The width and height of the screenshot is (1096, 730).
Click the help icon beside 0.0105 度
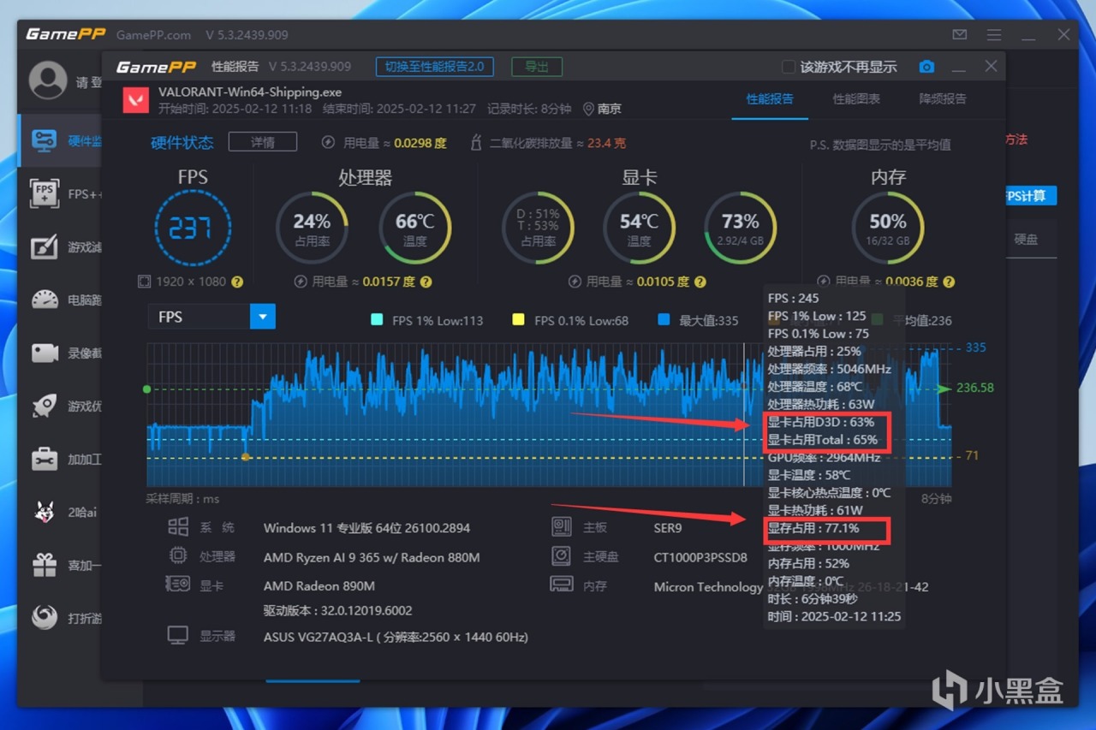pyautogui.click(x=700, y=282)
